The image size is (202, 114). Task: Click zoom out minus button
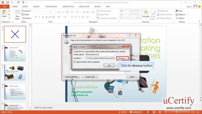(x=170, y=112)
